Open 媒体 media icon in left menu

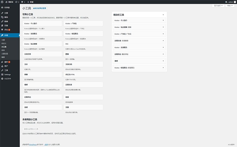pyautogui.click(x=2, y=17)
